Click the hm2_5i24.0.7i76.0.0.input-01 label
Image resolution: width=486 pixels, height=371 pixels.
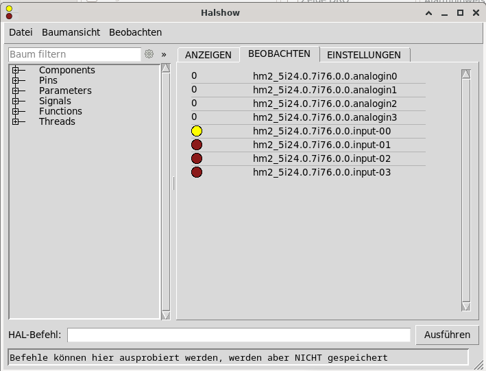pyautogui.click(x=321, y=145)
